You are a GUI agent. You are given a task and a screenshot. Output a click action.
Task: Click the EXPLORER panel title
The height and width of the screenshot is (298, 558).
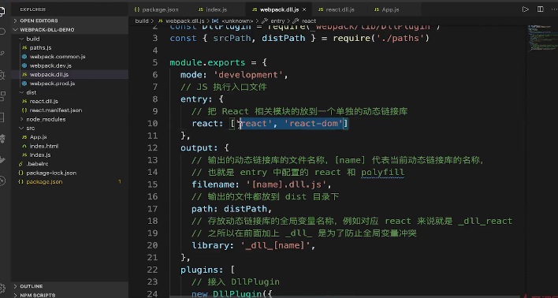pos(32,9)
